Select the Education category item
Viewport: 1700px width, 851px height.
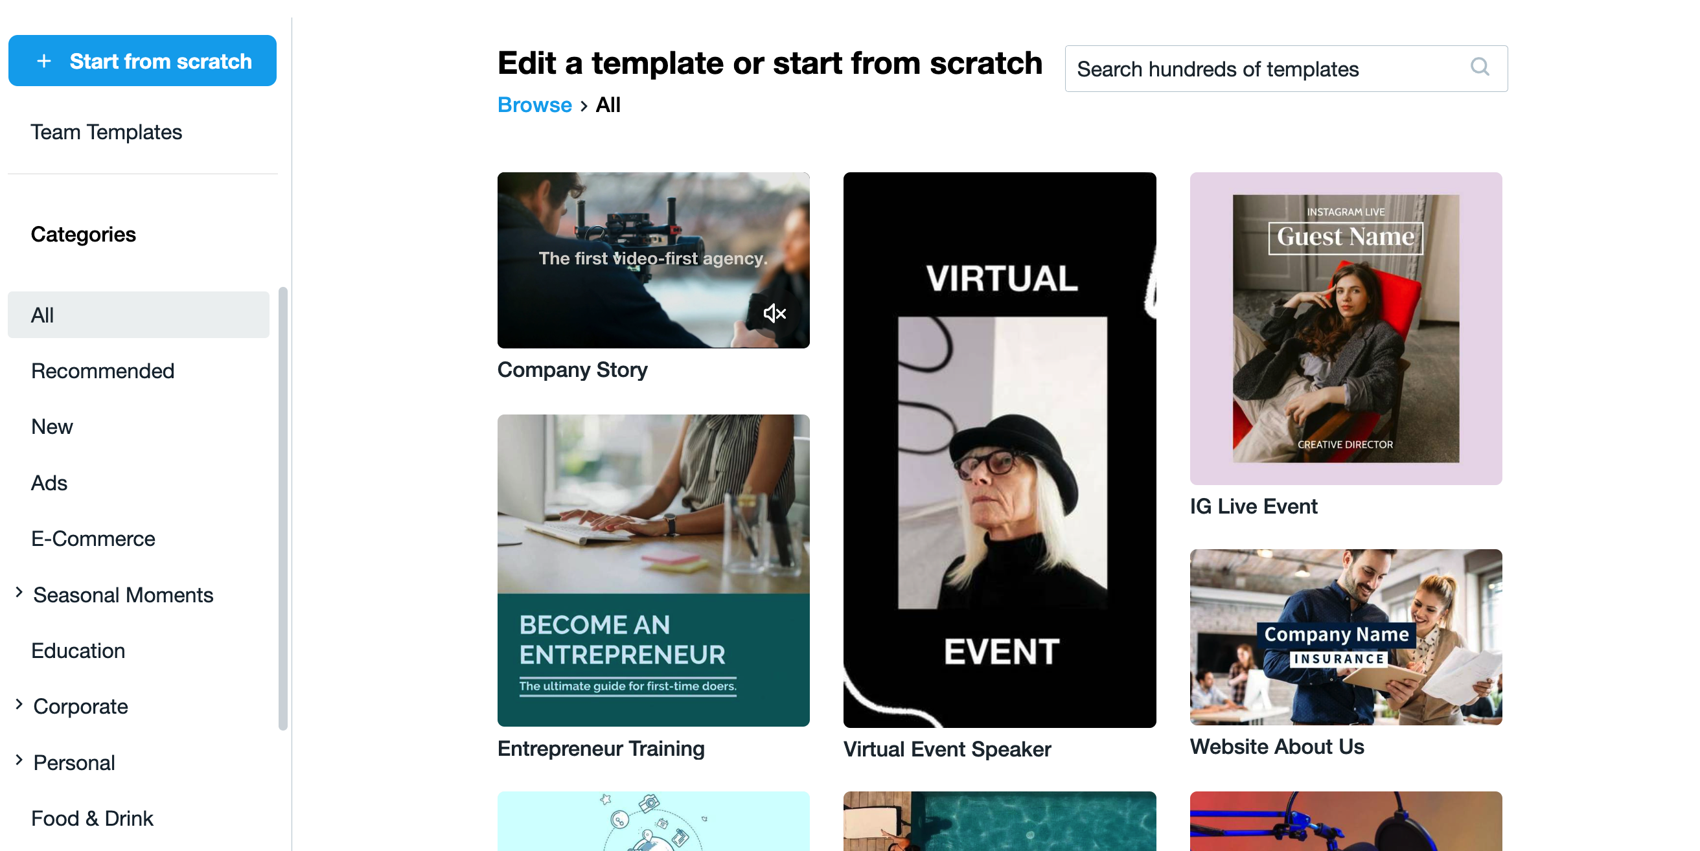[x=77, y=650]
